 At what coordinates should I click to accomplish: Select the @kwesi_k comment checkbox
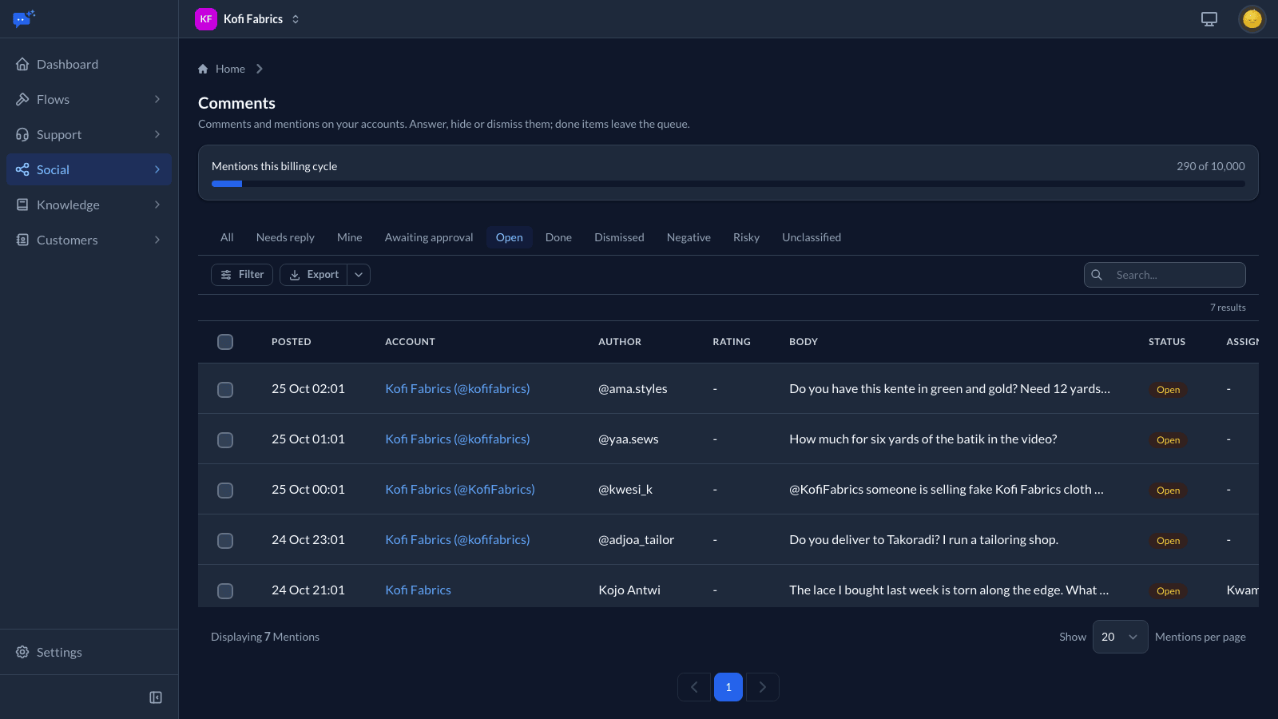pyautogui.click(x=225, y=490)
